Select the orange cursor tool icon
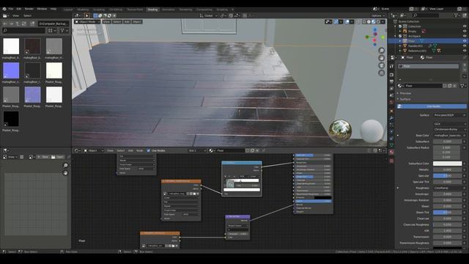This screenshot has width=469, height=264. pos(86,15)
